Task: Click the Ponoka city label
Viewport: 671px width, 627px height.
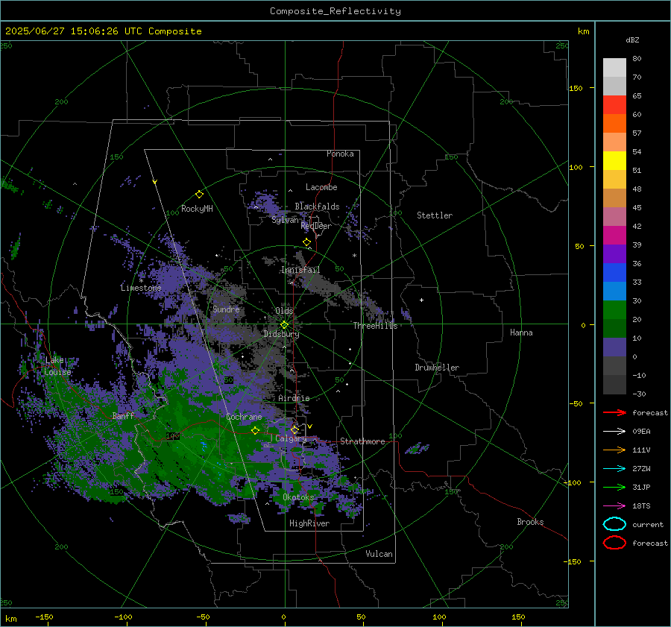Action: [x=340, y=154]
